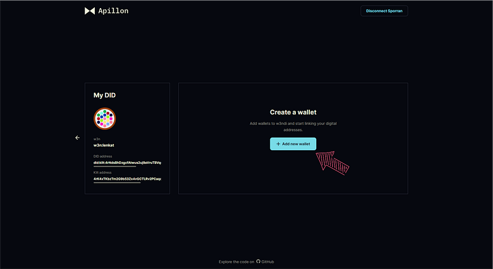Screen dimensions: 493x269
Task: Click the Apillon bow-tie logo
Action: tap(89, 11)
